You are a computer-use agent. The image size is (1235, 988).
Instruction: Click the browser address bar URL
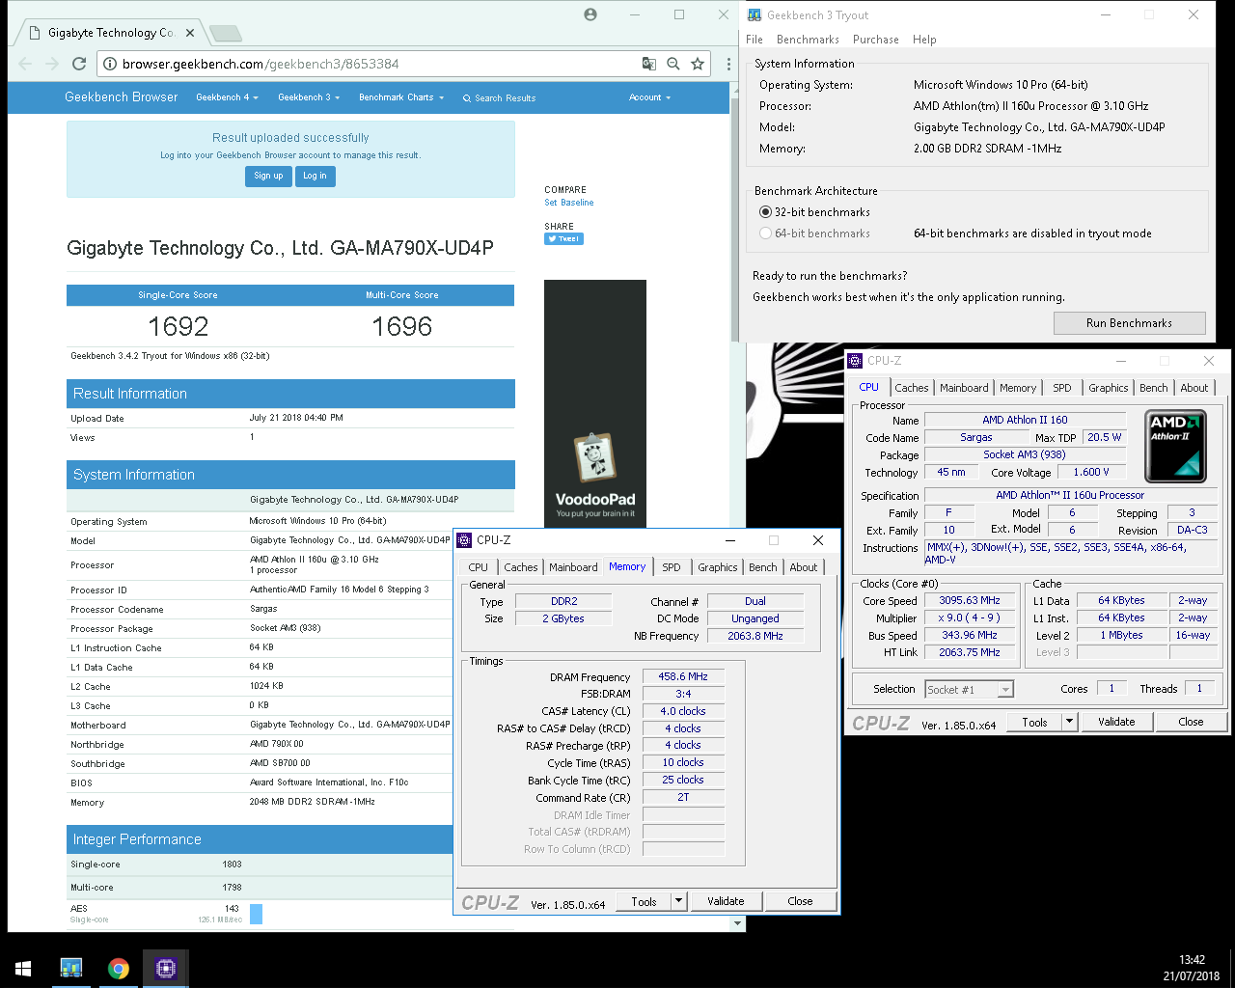[x=261, y=64]
